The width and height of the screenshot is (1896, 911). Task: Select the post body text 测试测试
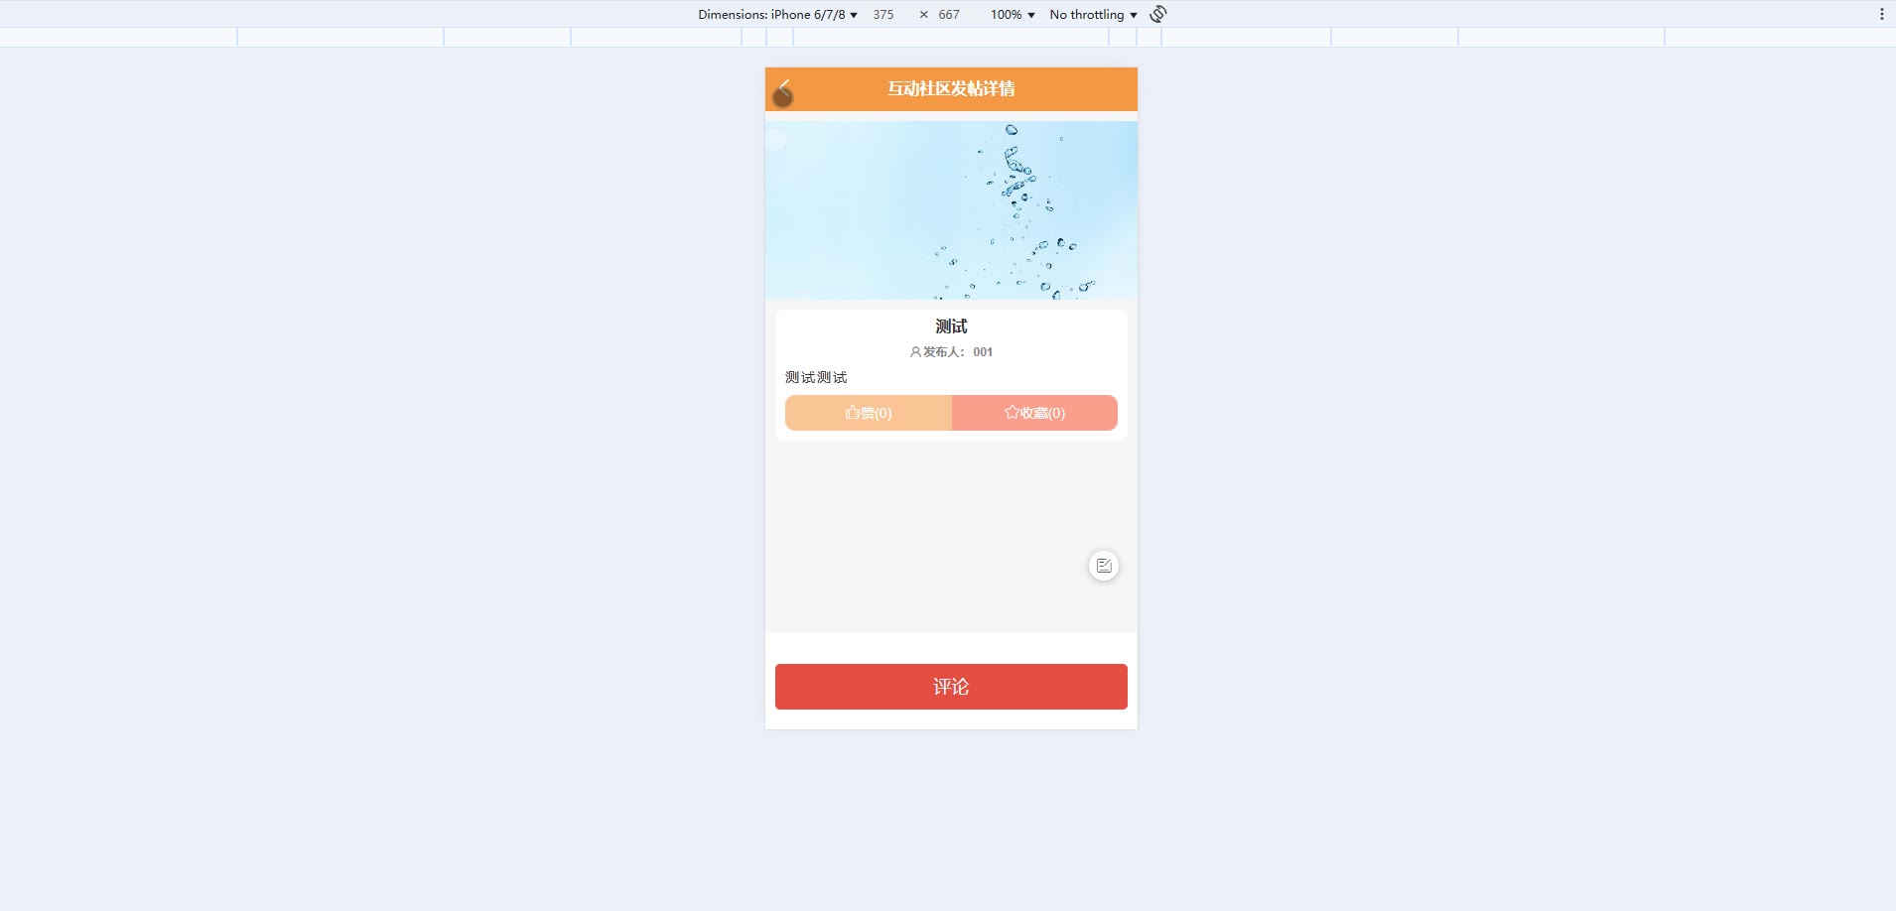pyautogui.click(x=816, y=377)
